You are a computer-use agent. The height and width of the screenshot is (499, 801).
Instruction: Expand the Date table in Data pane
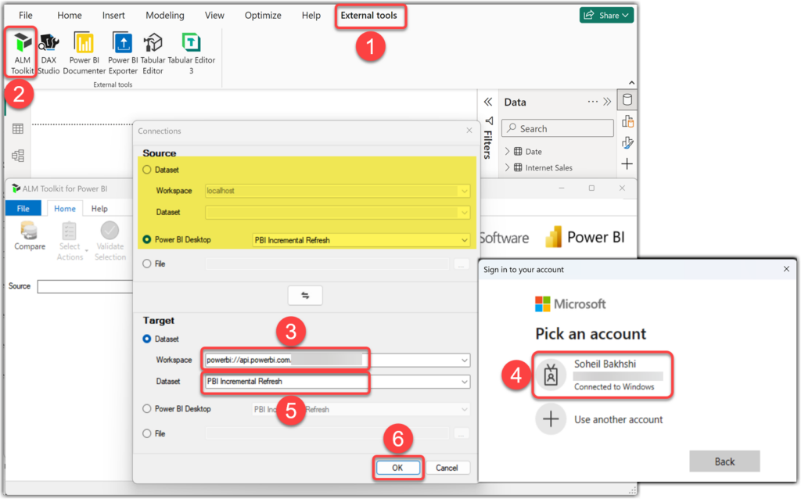point(507,151)
